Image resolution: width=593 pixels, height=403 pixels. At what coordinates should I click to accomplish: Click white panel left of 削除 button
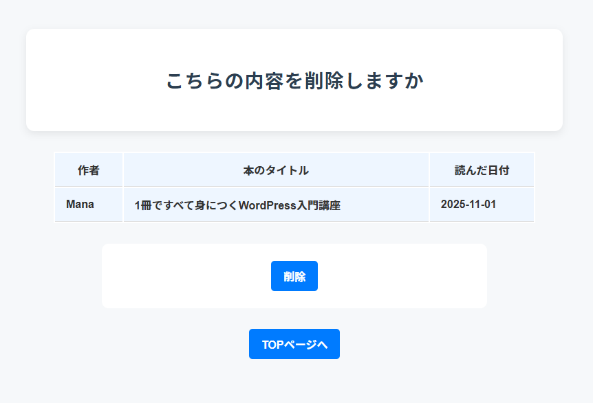186,276
